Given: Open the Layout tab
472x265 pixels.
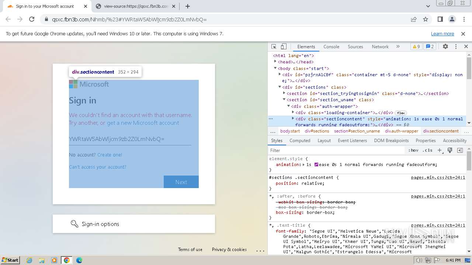Looking at the screenshot, I should pyautogui.click(x=324, y=141).
